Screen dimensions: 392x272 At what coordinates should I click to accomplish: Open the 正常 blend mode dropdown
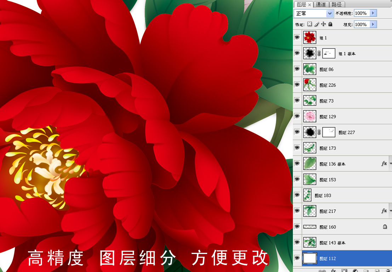330,13
